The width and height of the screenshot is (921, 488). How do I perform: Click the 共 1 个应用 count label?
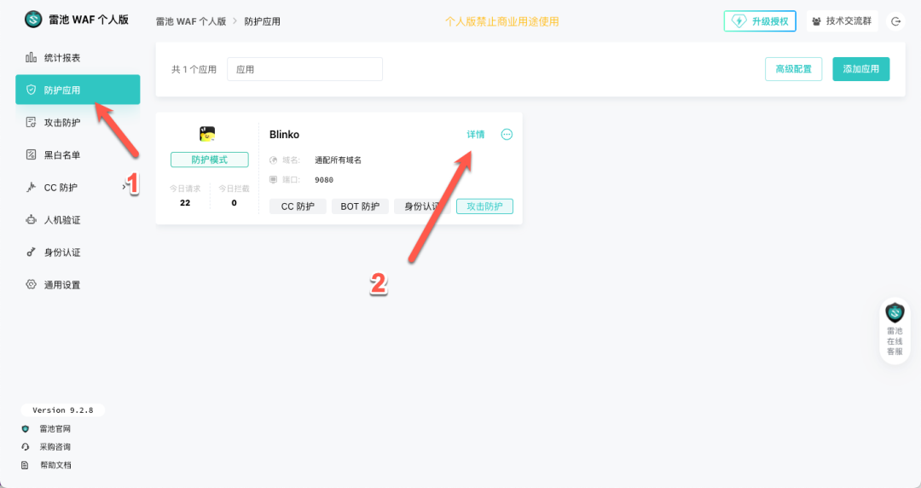194,69
